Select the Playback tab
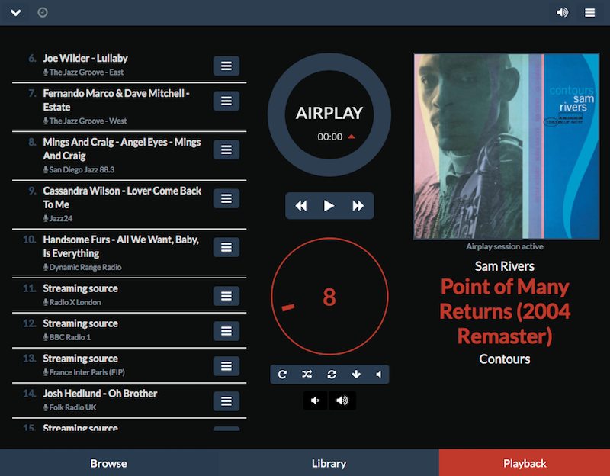This screenshot has width=610, height=476. click(525, 463)
